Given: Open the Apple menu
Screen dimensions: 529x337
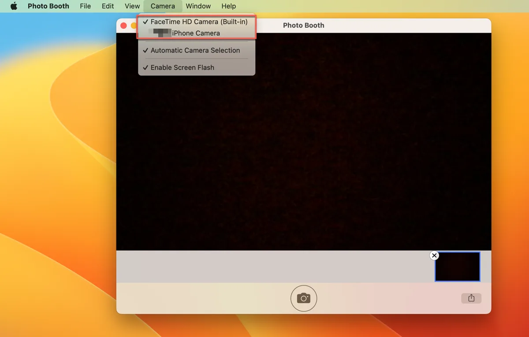Looking at the screenshot, I should (x=14, y=6).
